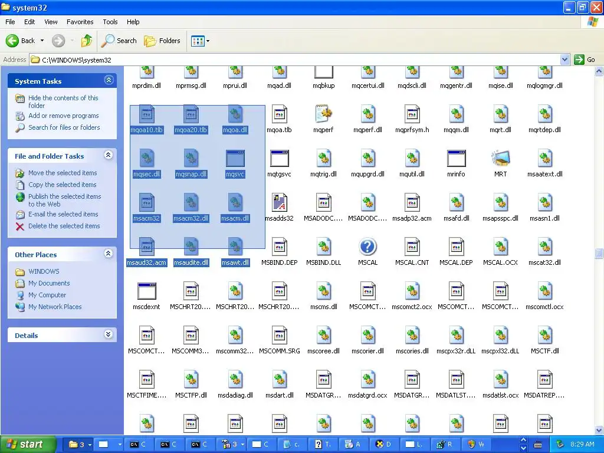This screenshot has height=453, width=604.
Task: Open the Views dropdown in toolbar
Action: [201, 41]
